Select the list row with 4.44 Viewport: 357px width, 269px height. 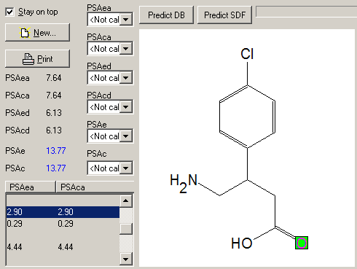pyautogui.click(x=63, y=247)
